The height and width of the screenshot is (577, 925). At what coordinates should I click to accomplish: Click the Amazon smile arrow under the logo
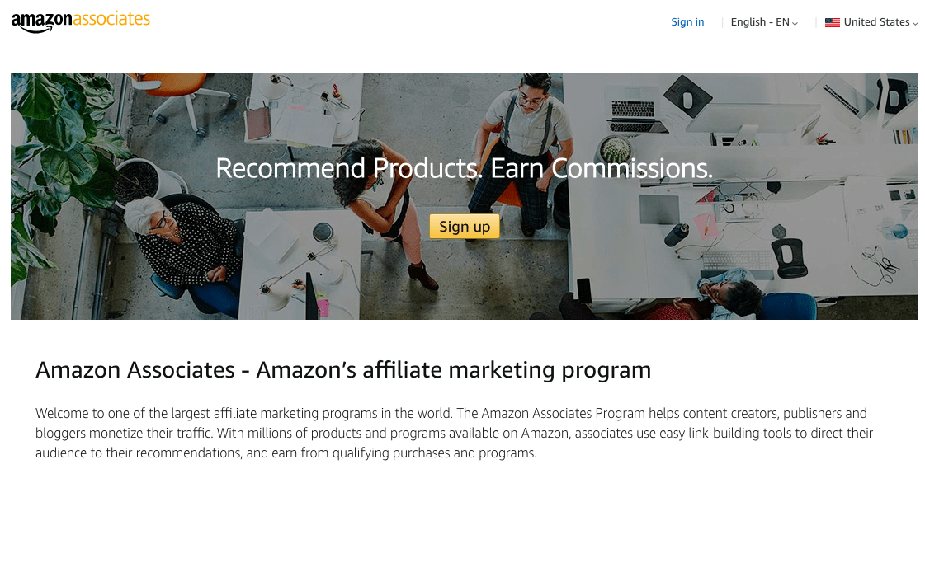tap(36, 29)
